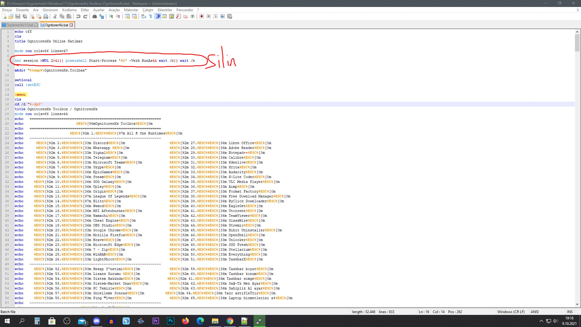
Task: Click the Print toolbar icon
Action: click(x=46, y=16)
